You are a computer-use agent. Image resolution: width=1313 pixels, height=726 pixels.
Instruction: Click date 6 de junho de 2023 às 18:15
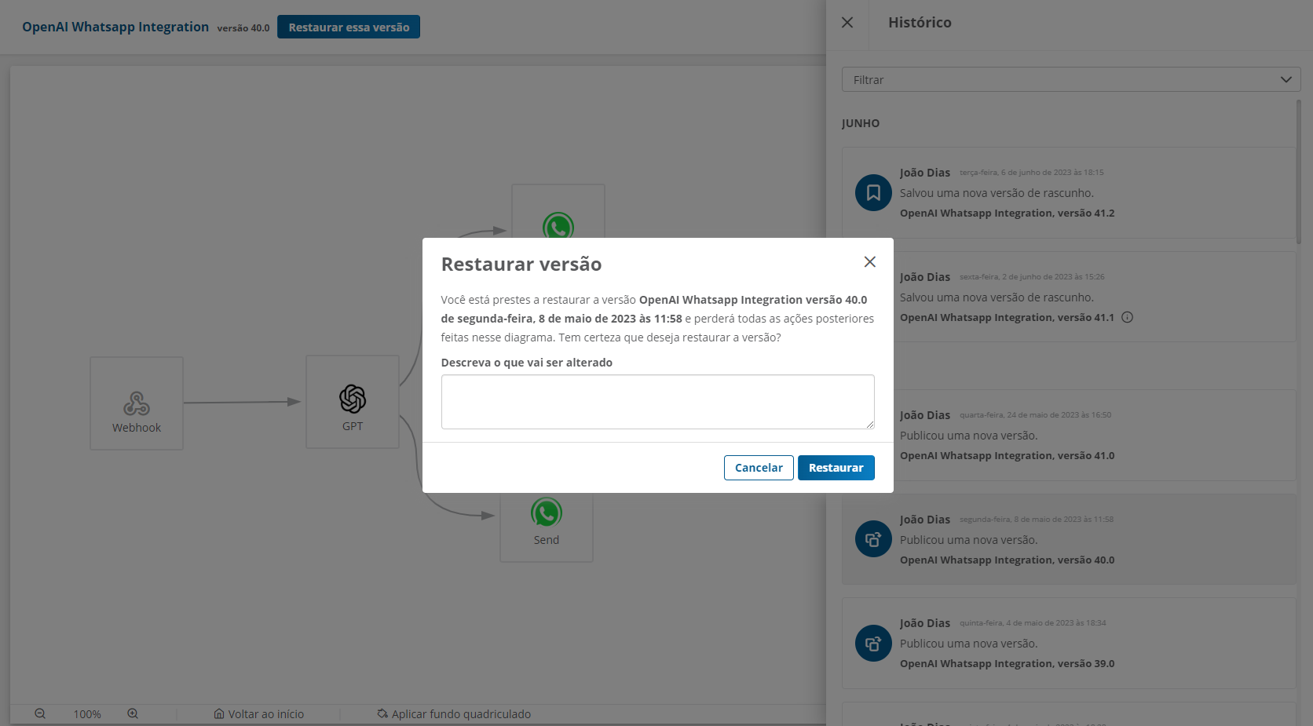(1031, 173)
